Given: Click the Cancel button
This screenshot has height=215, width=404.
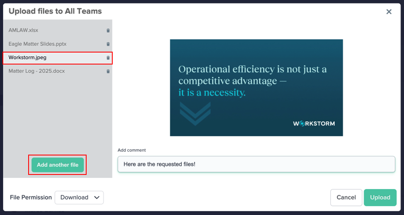Looking at the screenshot, I should [346, 198].
